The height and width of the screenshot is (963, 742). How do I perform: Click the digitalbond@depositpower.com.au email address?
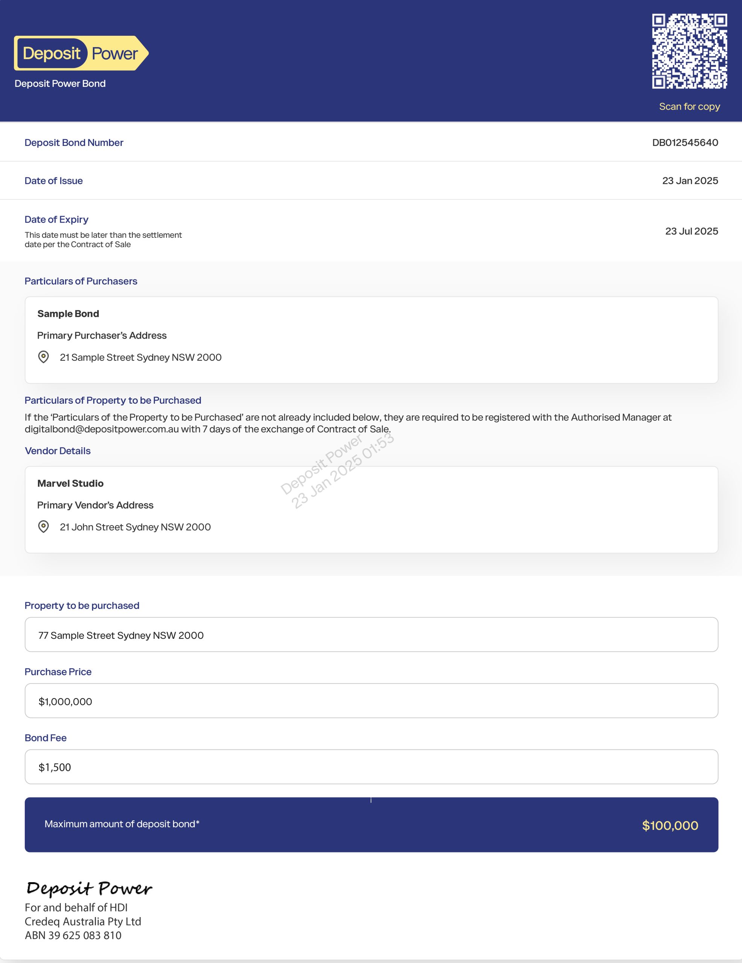click(102, 429)
